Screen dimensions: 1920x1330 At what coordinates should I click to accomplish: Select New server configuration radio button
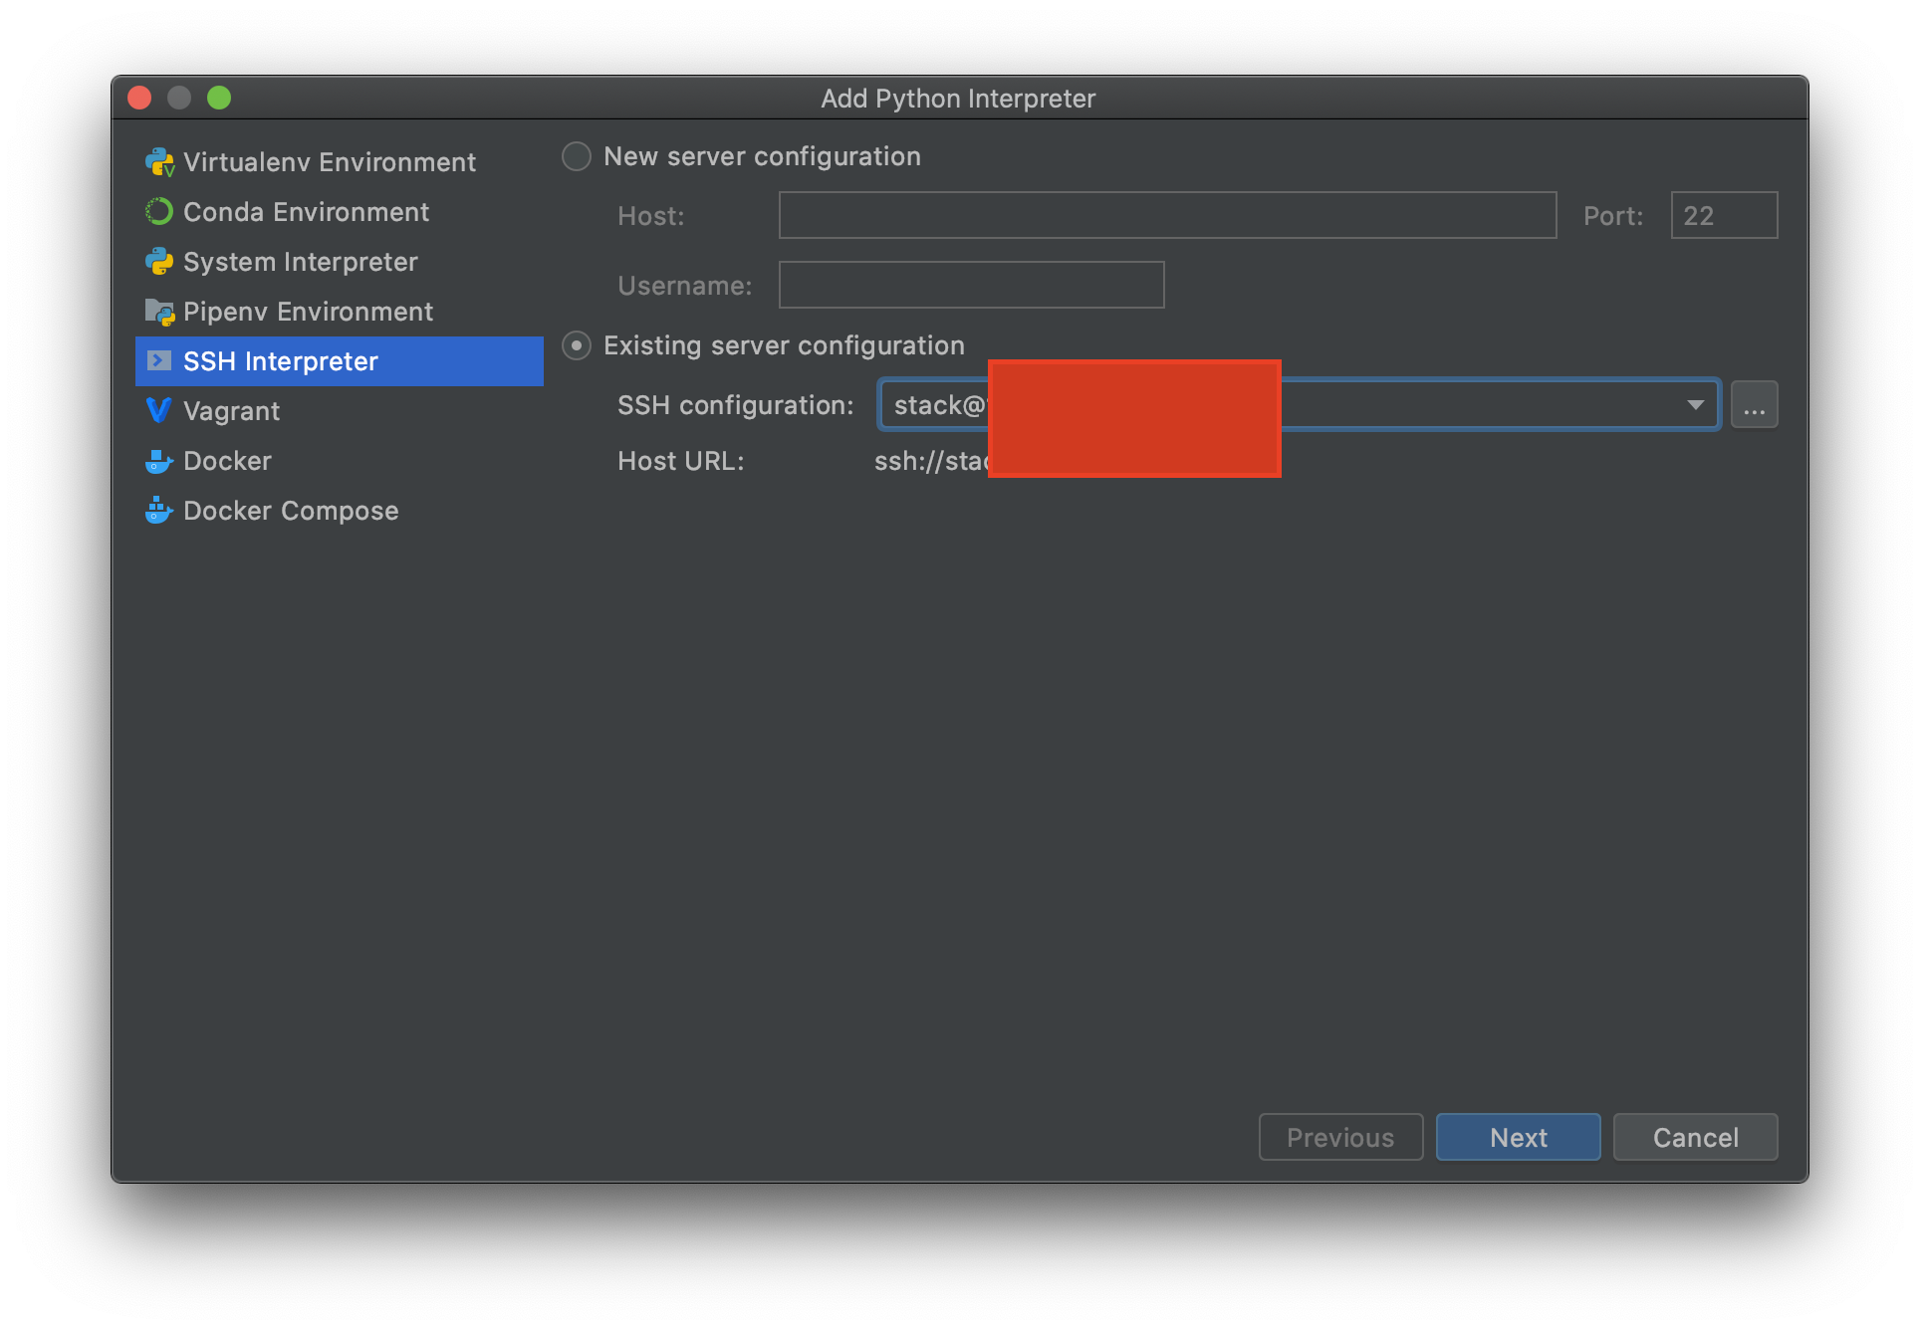tap(577, 156)
